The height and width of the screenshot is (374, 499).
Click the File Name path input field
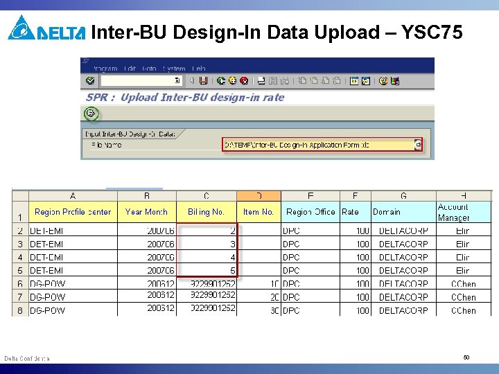point(318,145)
